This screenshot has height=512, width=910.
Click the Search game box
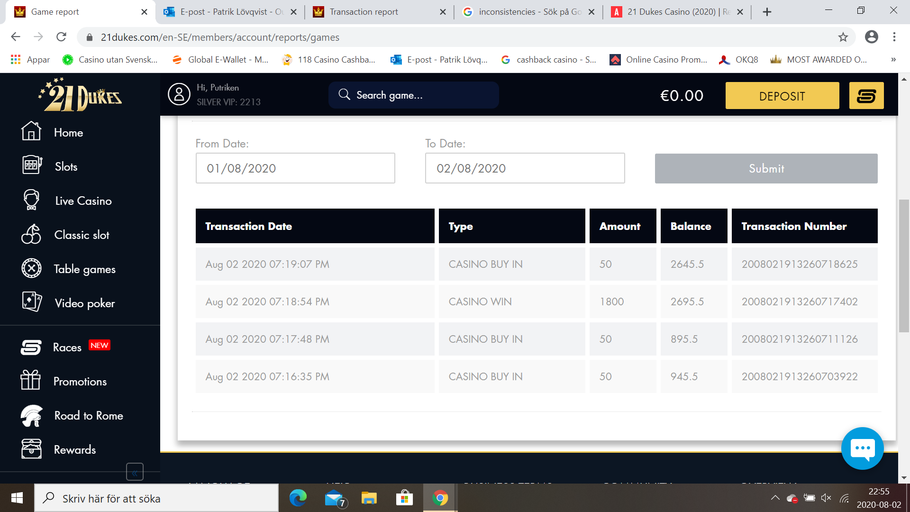click(x=413, y=95)
